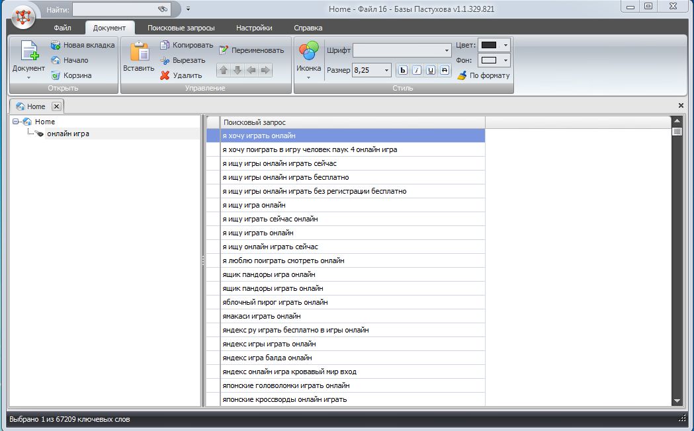Select Home in the tree
This screenshot has width=694, height=431.
45,122
